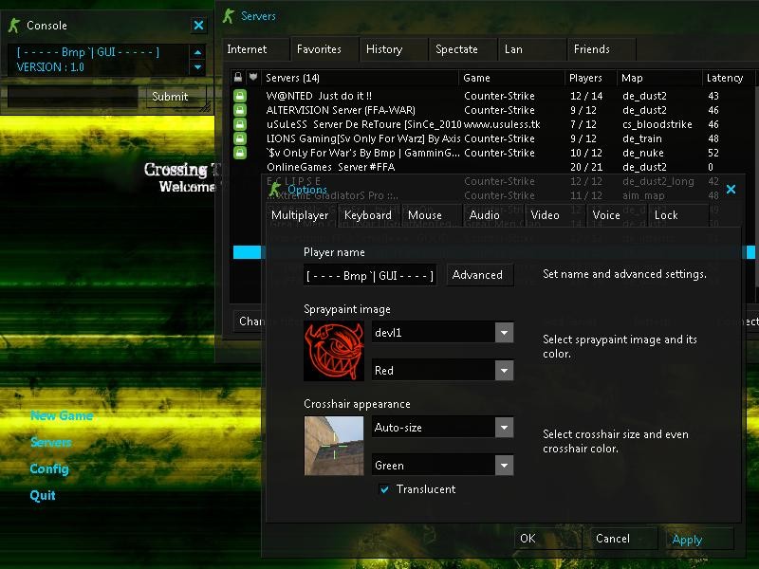Click the bot icon column header beside the padlock
Screen dimensions: 759x569
pos(254,77)
